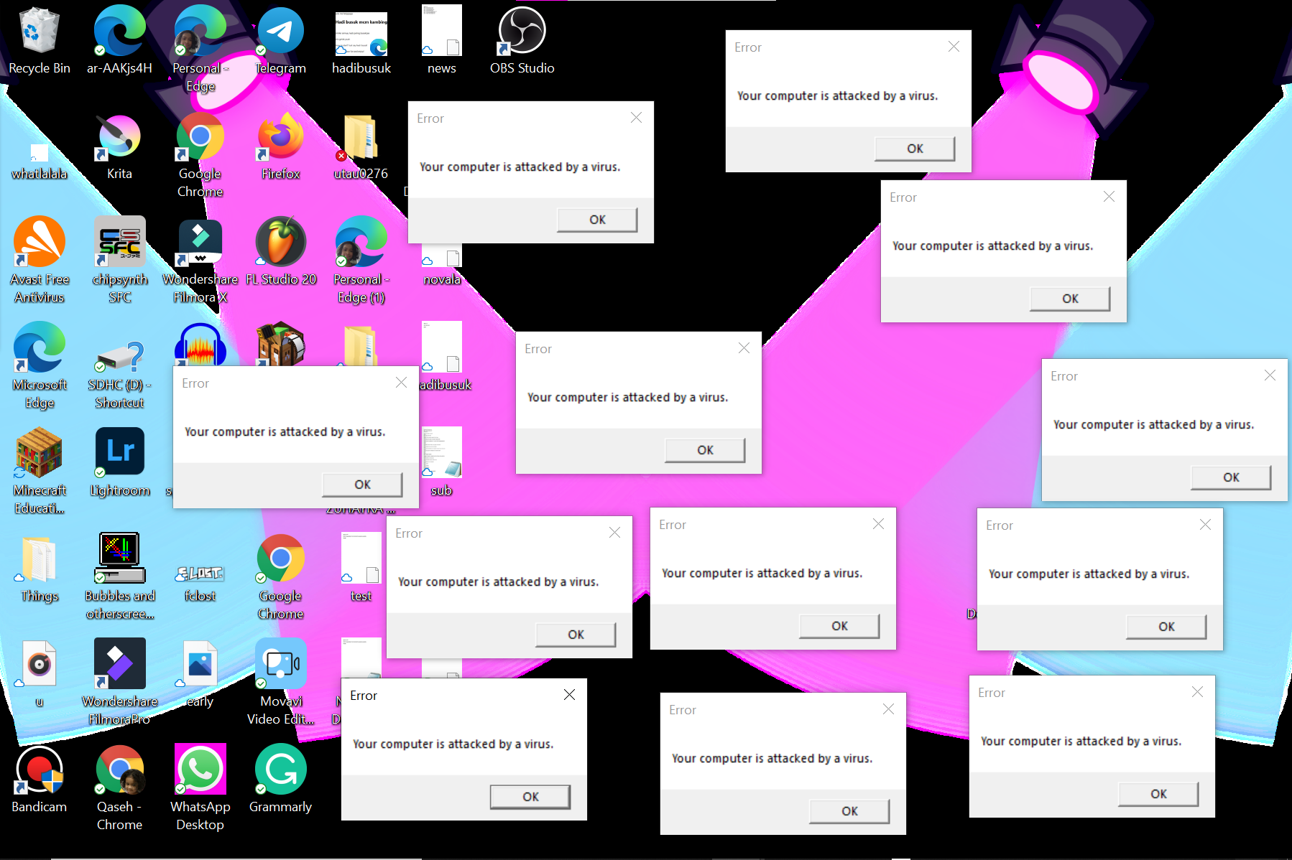The height and width of the screenshot is (860, 1292).
Task: Open WhatsApp Desktop
Action: point(199,768)
